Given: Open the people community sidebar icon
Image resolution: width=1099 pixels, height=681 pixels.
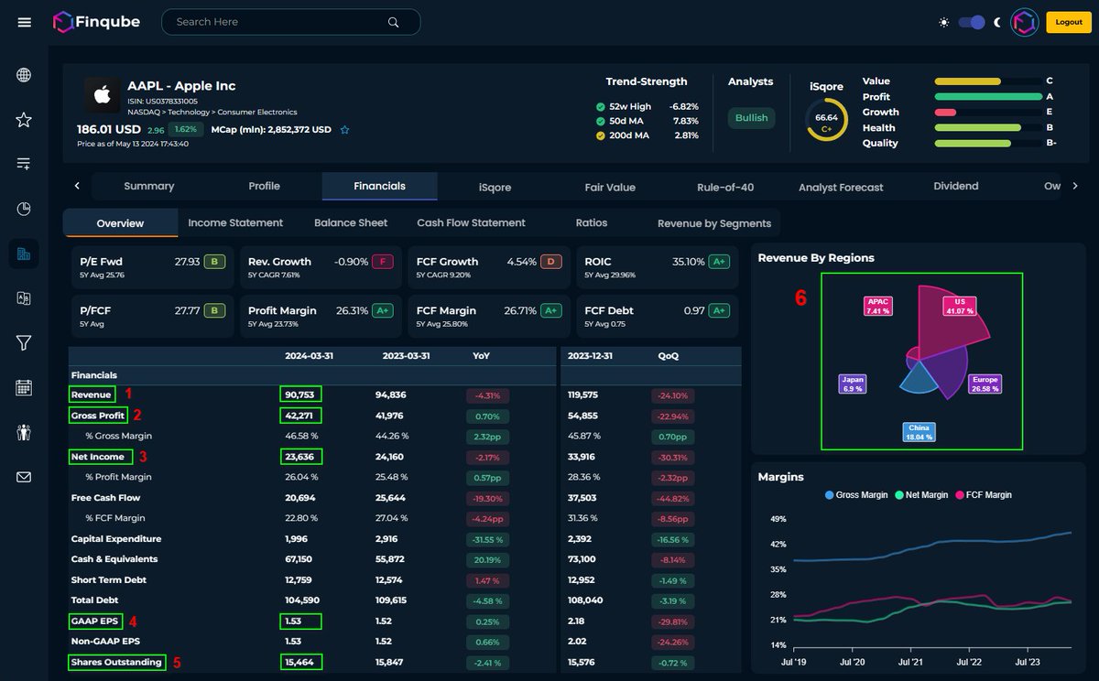Looking at the screenshot, I should pos(24,432).
